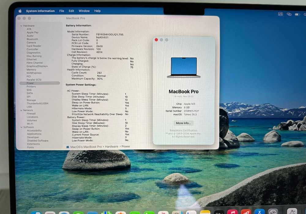306x214 pixels.
Task: Select Volumes under Network
Action: (x=32, y=120)
